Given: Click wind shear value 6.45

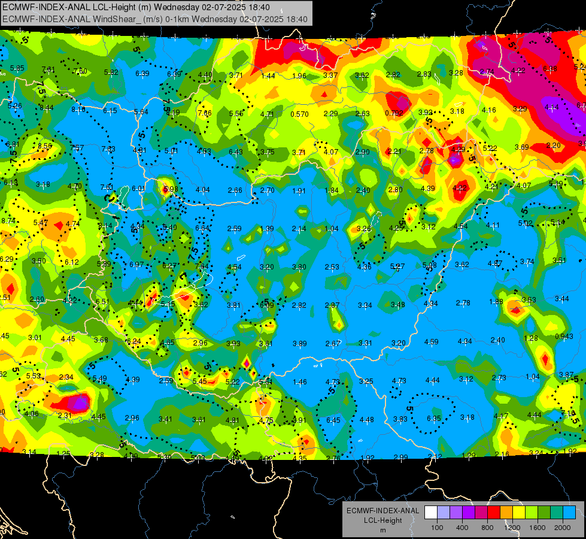Looking at the screenshot, I should [333, 420].
